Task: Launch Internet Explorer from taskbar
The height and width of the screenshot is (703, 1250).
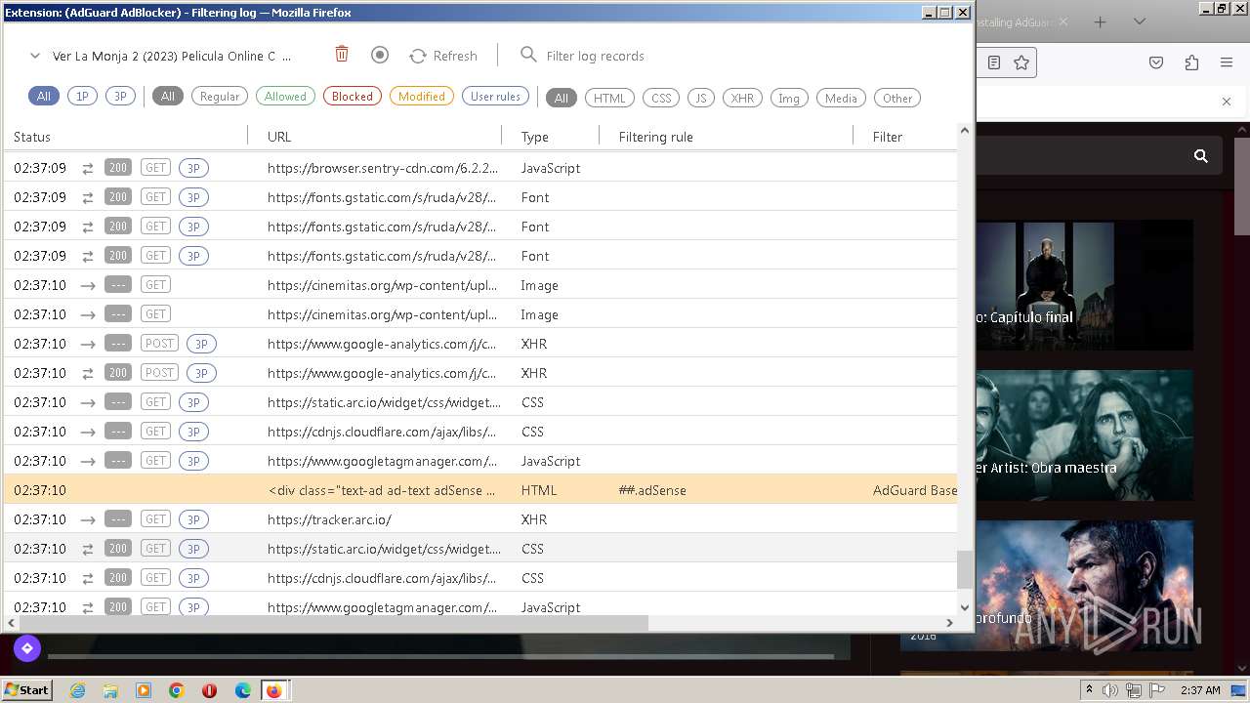Action: point(77,690)
